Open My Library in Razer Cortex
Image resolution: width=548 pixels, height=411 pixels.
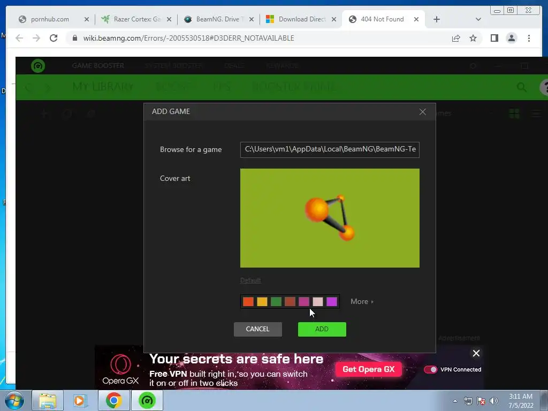103,87
